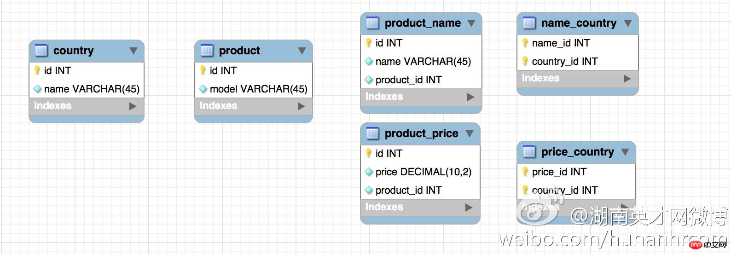The image size is (731, 254).
Task: Collapse the name_country table header arrow
Action: 628,23
